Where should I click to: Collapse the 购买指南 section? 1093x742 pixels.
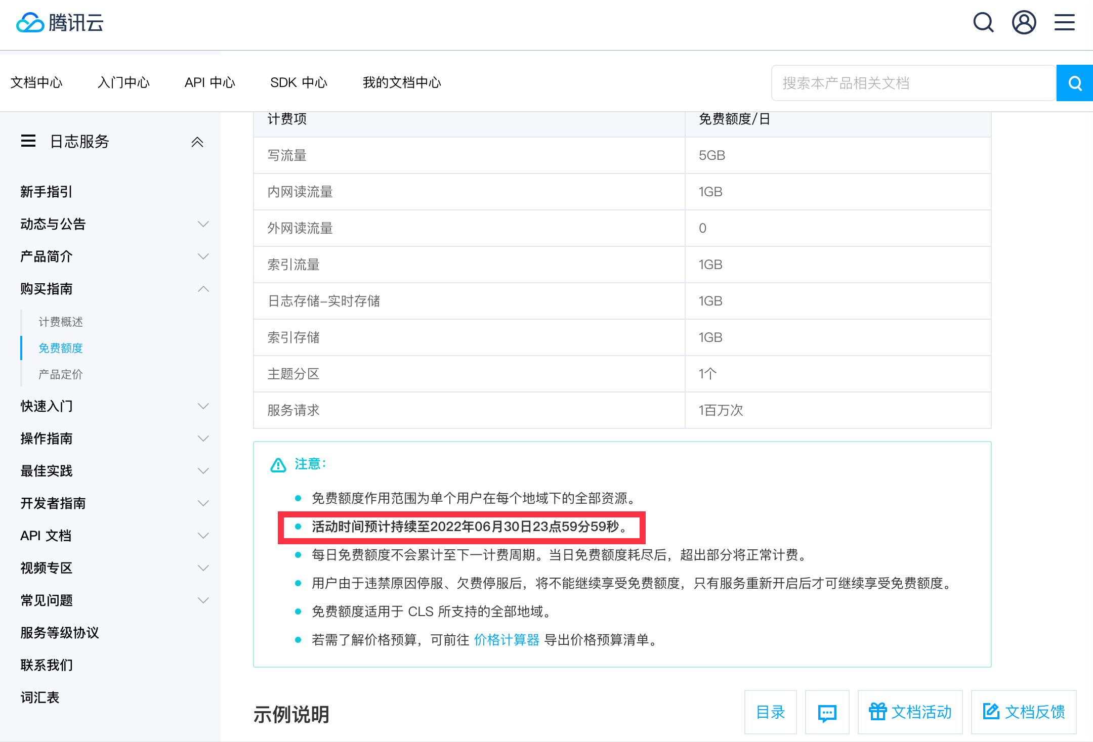click(x=203, y=288)
